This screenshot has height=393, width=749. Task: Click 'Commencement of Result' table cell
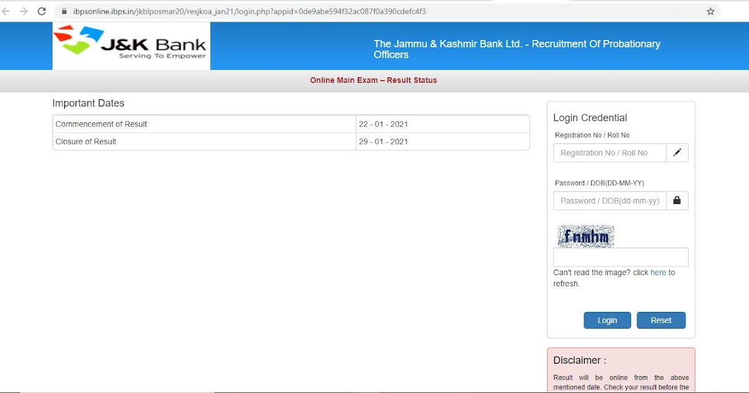tap(204, 124)
